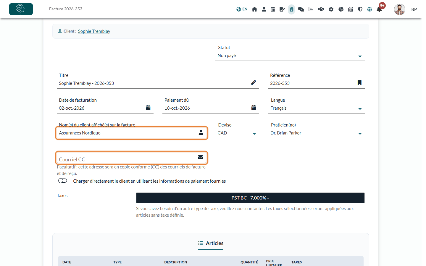Image resolution: width=426 pixels, height=266 pixels.
Task: Click the DESCRIPTION column header
Action: (176, 262)
